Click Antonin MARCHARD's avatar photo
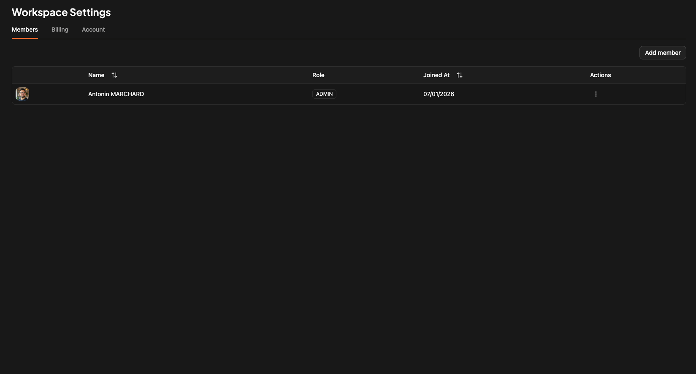696x374 pixels. [x=22, y=94]
